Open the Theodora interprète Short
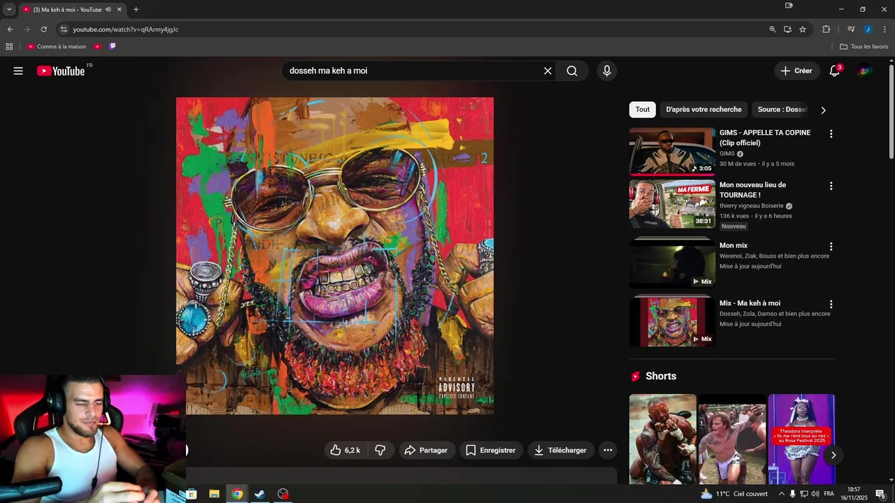This screenshot has width=895, height=503. pyautogui.click(x=801, y=439)
